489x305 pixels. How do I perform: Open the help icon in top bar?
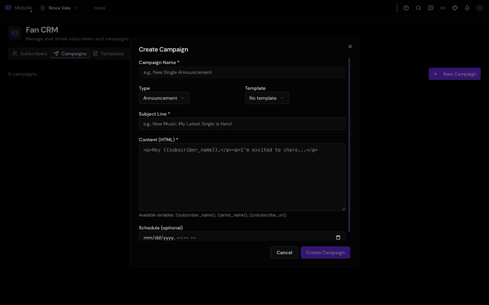406,8
